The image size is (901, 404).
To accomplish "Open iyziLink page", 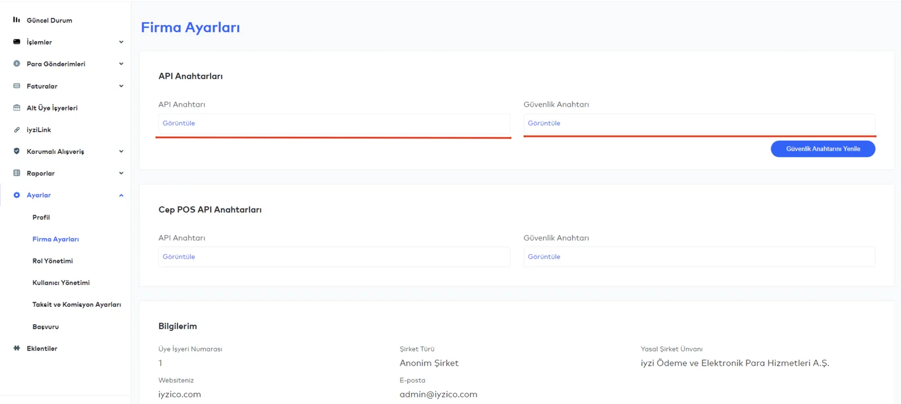I will (x=39, y=130).
